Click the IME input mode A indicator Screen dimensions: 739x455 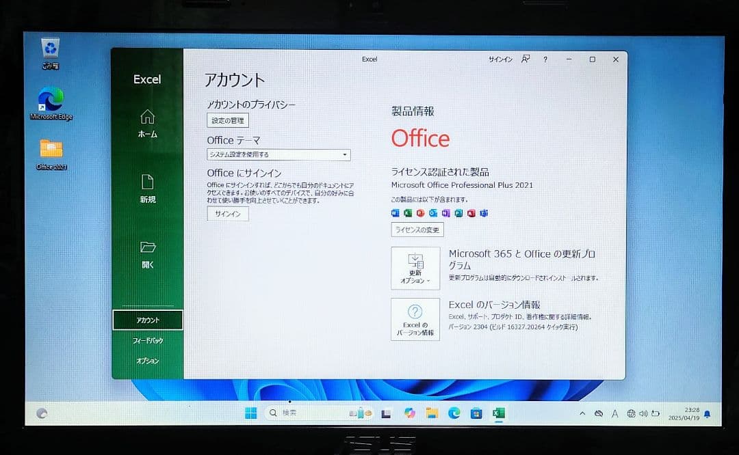614,414
